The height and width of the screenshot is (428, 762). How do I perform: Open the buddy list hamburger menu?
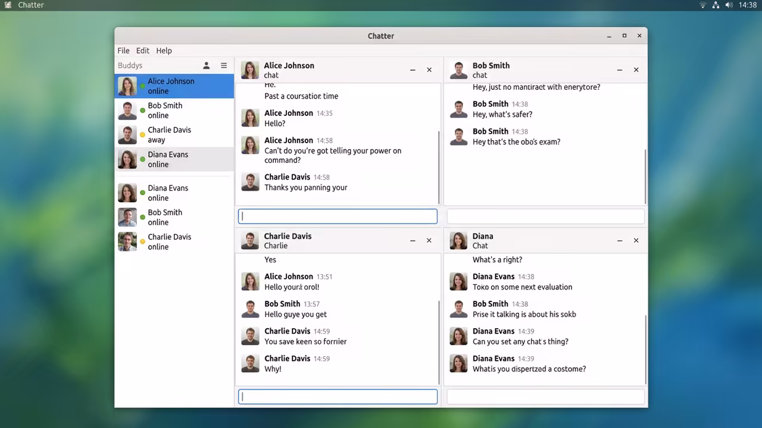pos(224,65)
